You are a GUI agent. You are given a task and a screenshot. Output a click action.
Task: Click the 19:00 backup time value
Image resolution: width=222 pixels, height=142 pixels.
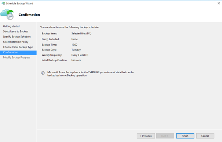(74, 45)
